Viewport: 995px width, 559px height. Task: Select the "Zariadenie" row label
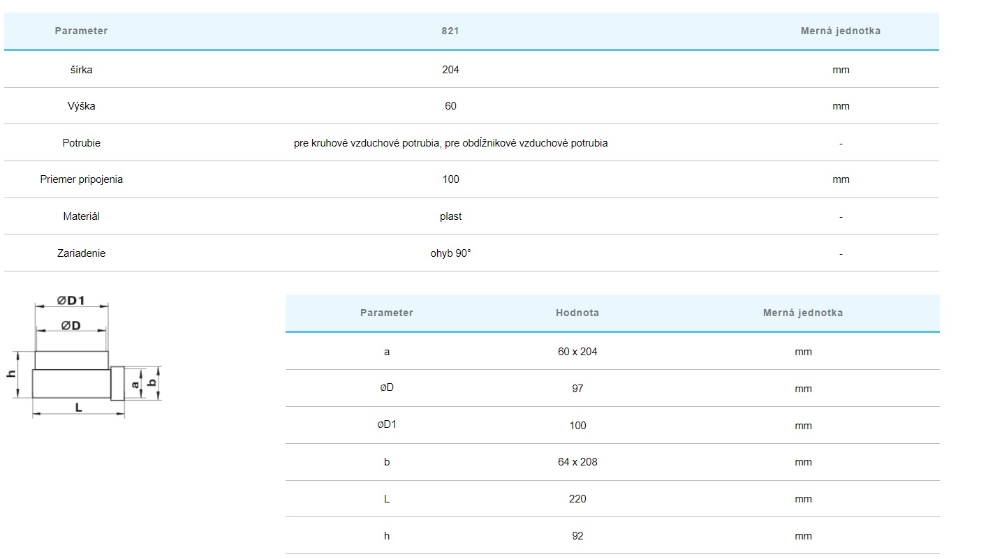click(x=81, y=253)
